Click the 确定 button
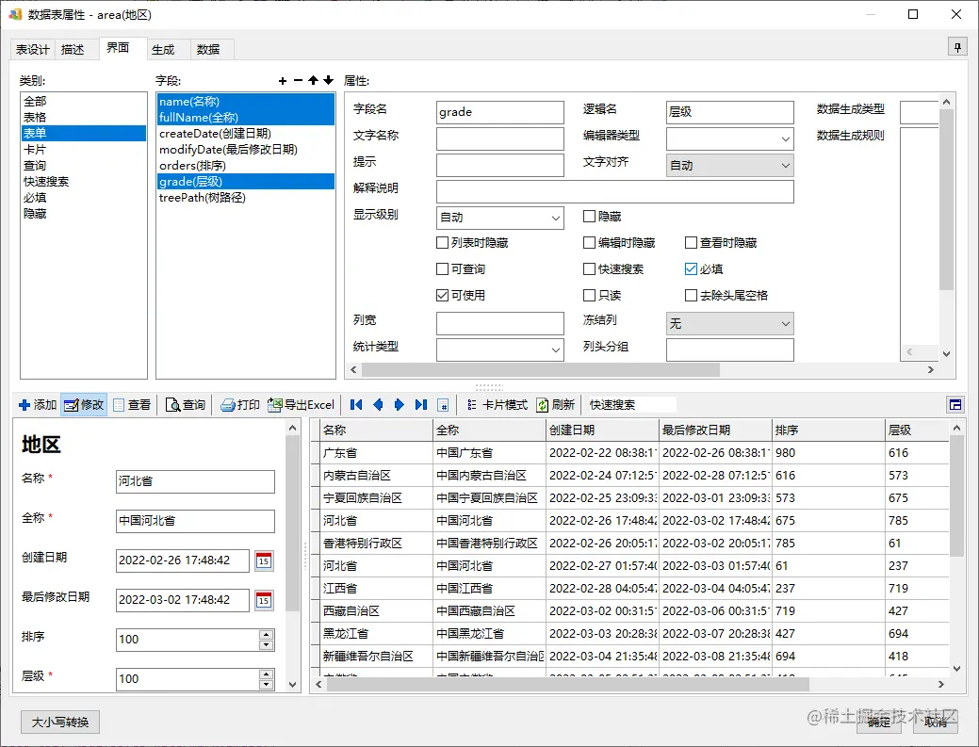This screenshot has width=979, height=747. coord(878,723)
